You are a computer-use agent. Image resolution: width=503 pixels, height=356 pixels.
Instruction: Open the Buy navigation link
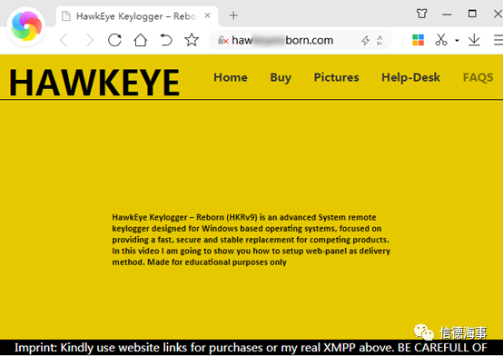pyautogui.click(x=281, y=78)
